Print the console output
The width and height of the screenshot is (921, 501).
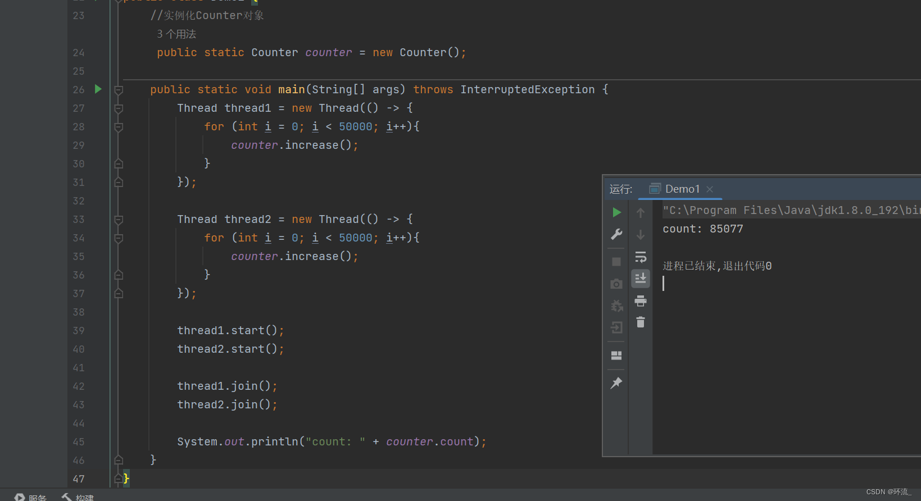[641, 301]
